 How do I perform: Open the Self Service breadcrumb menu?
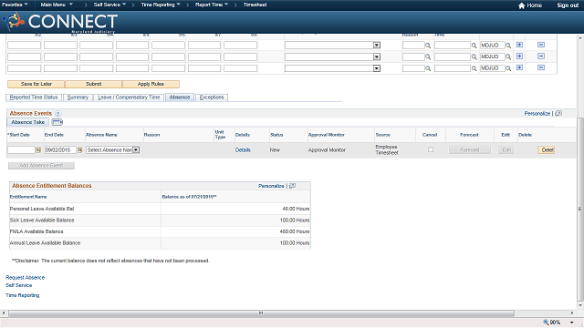point(109,5)
